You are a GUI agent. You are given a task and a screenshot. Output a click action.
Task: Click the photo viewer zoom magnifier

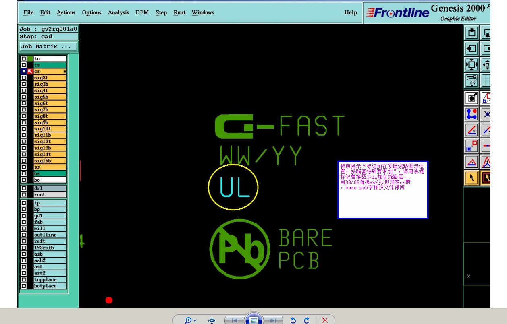(x=188, y=320)
